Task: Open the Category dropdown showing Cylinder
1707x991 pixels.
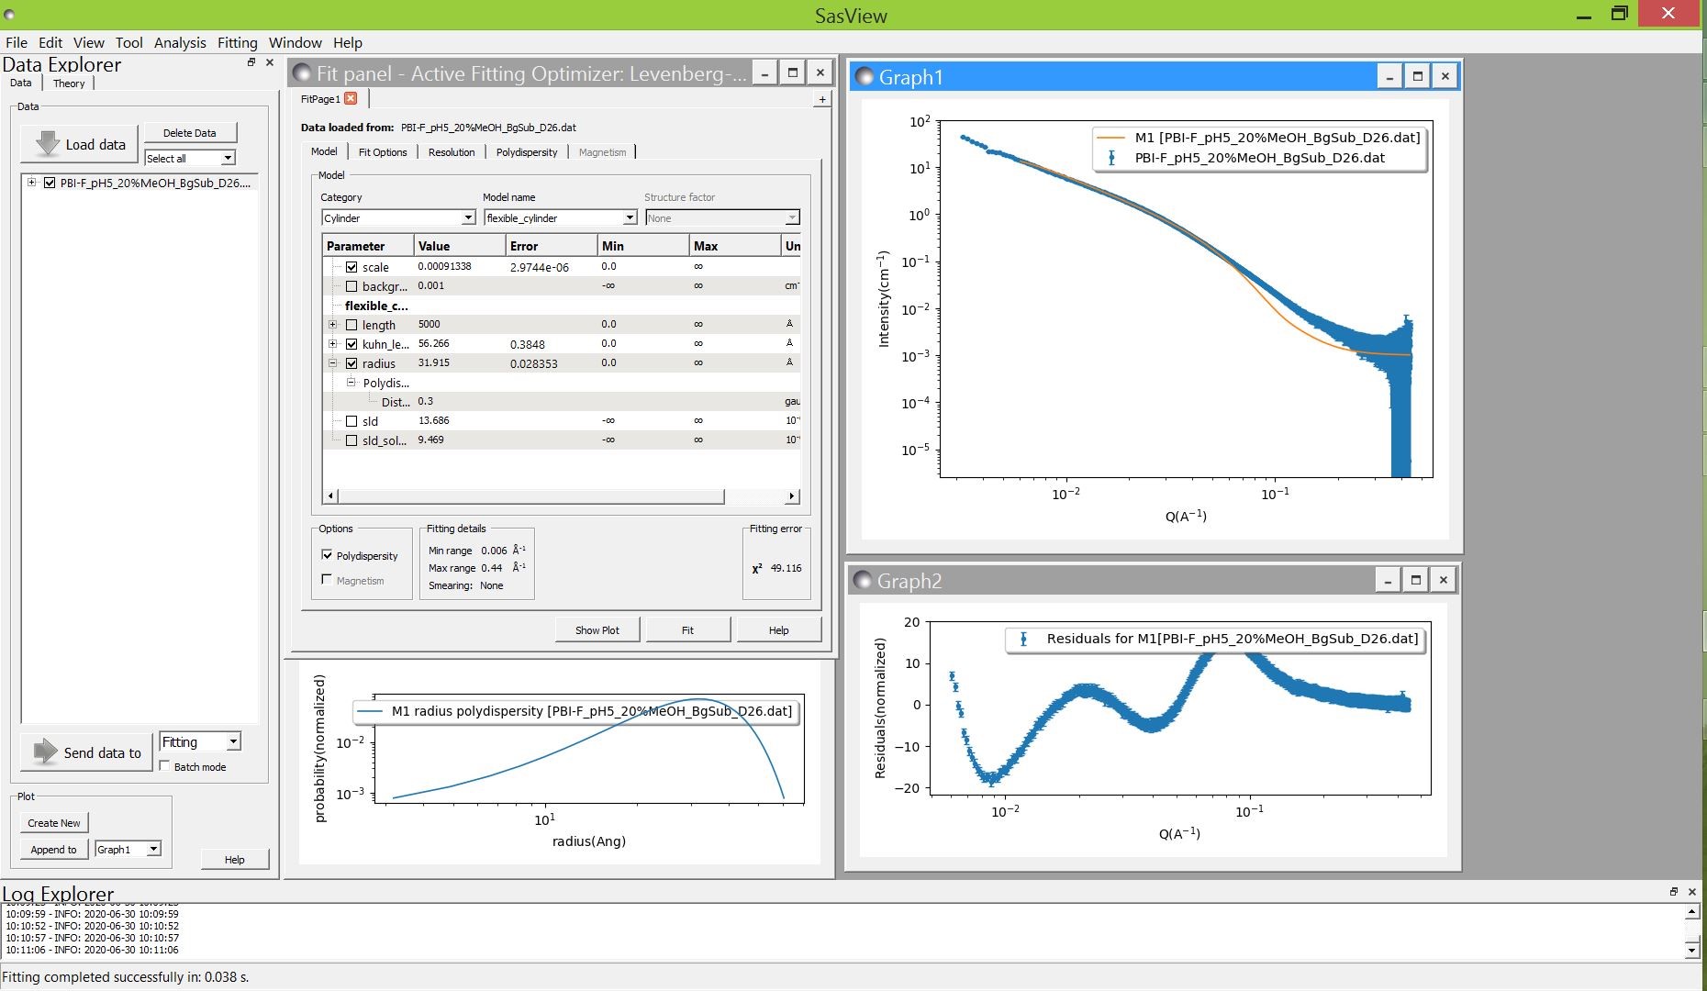Action: coord(467,218)
